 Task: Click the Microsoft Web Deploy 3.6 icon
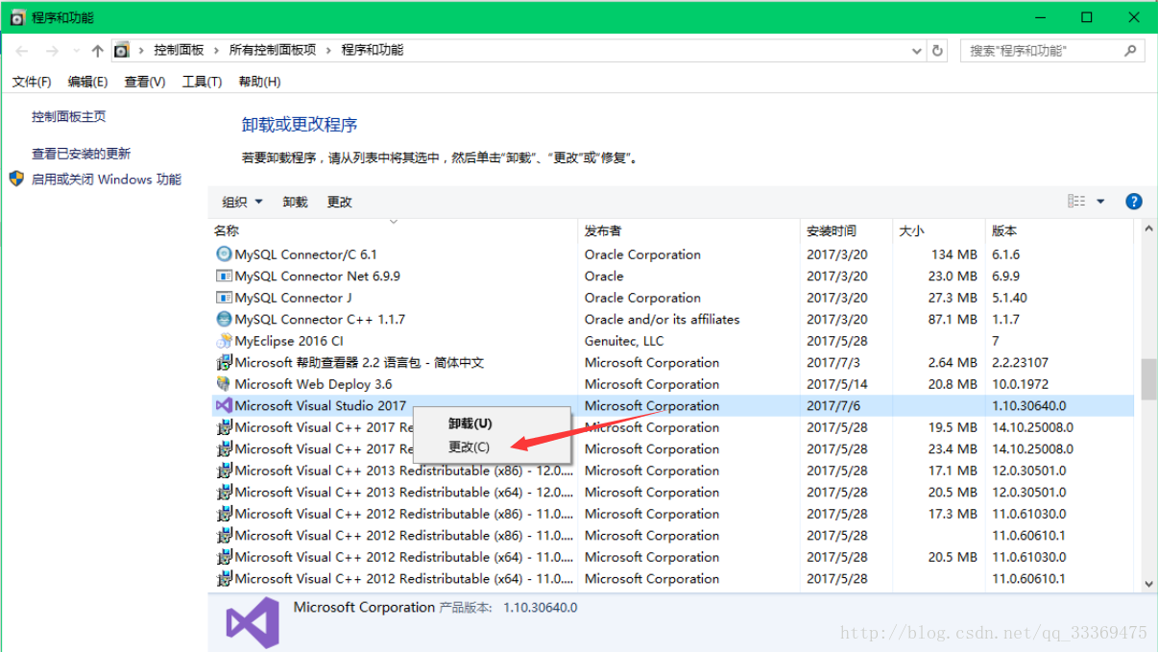224,384
